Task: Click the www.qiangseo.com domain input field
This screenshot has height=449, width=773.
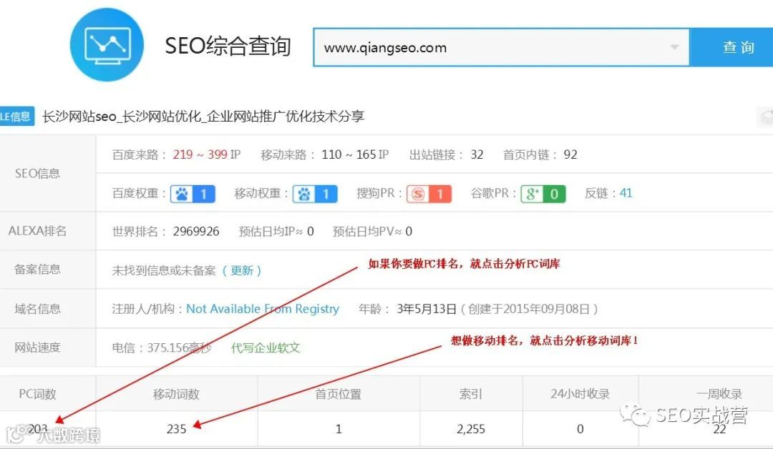Action: 501,47
